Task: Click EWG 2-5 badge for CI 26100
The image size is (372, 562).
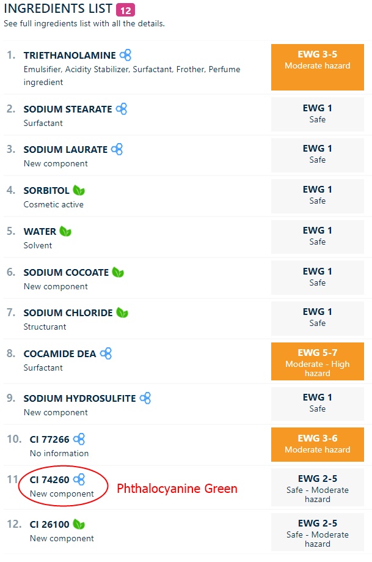Action: [x=318, y=532]
